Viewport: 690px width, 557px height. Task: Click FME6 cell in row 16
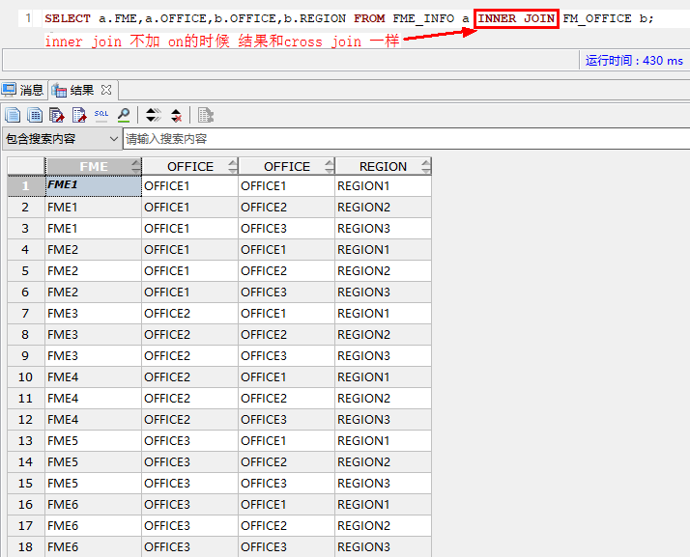93,504
